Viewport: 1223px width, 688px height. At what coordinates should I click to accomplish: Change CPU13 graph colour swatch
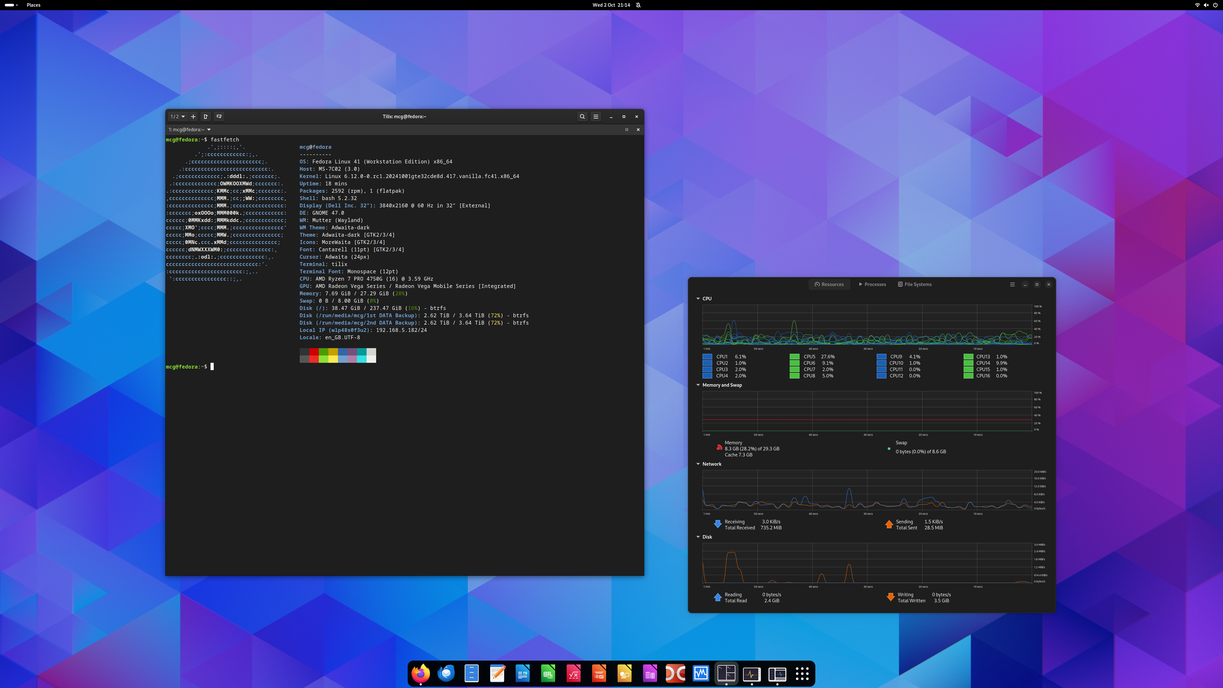pos(969,357)
